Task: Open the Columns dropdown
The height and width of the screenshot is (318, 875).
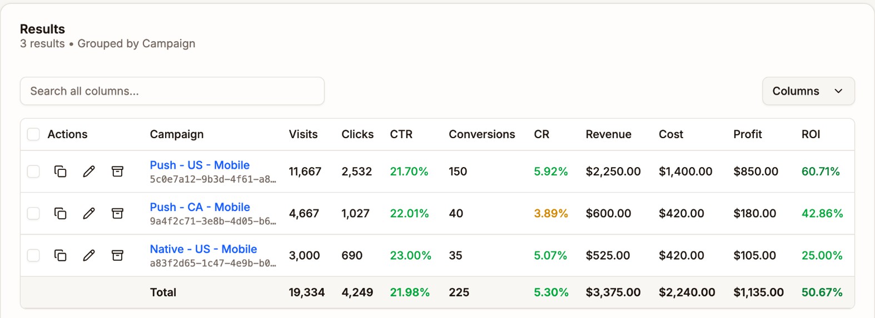Action: [x=808, y=91]
